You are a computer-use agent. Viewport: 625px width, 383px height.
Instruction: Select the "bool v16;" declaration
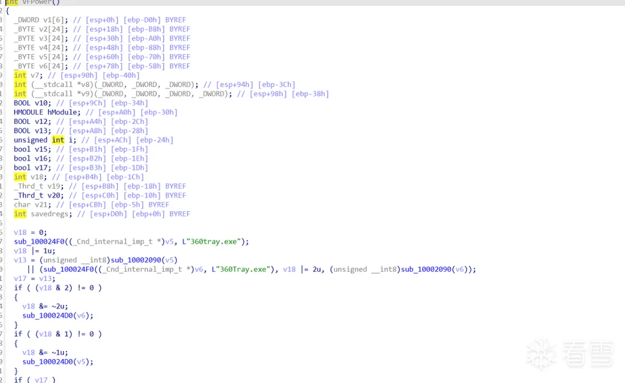pos(33,158)
